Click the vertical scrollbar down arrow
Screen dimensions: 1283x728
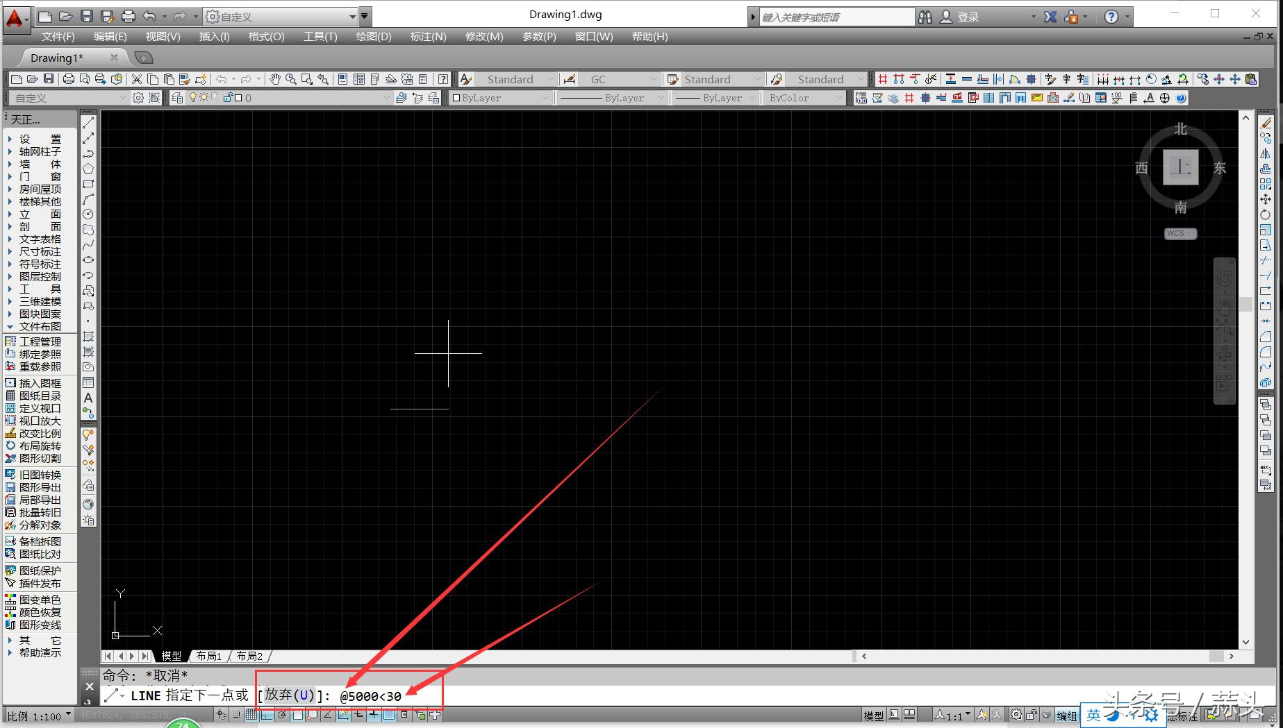click(1245, 642)
